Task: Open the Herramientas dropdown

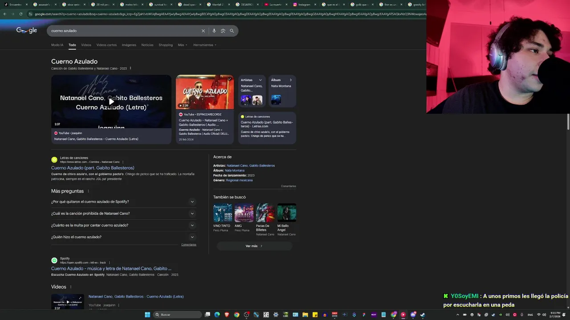Action: click(205, 45)
